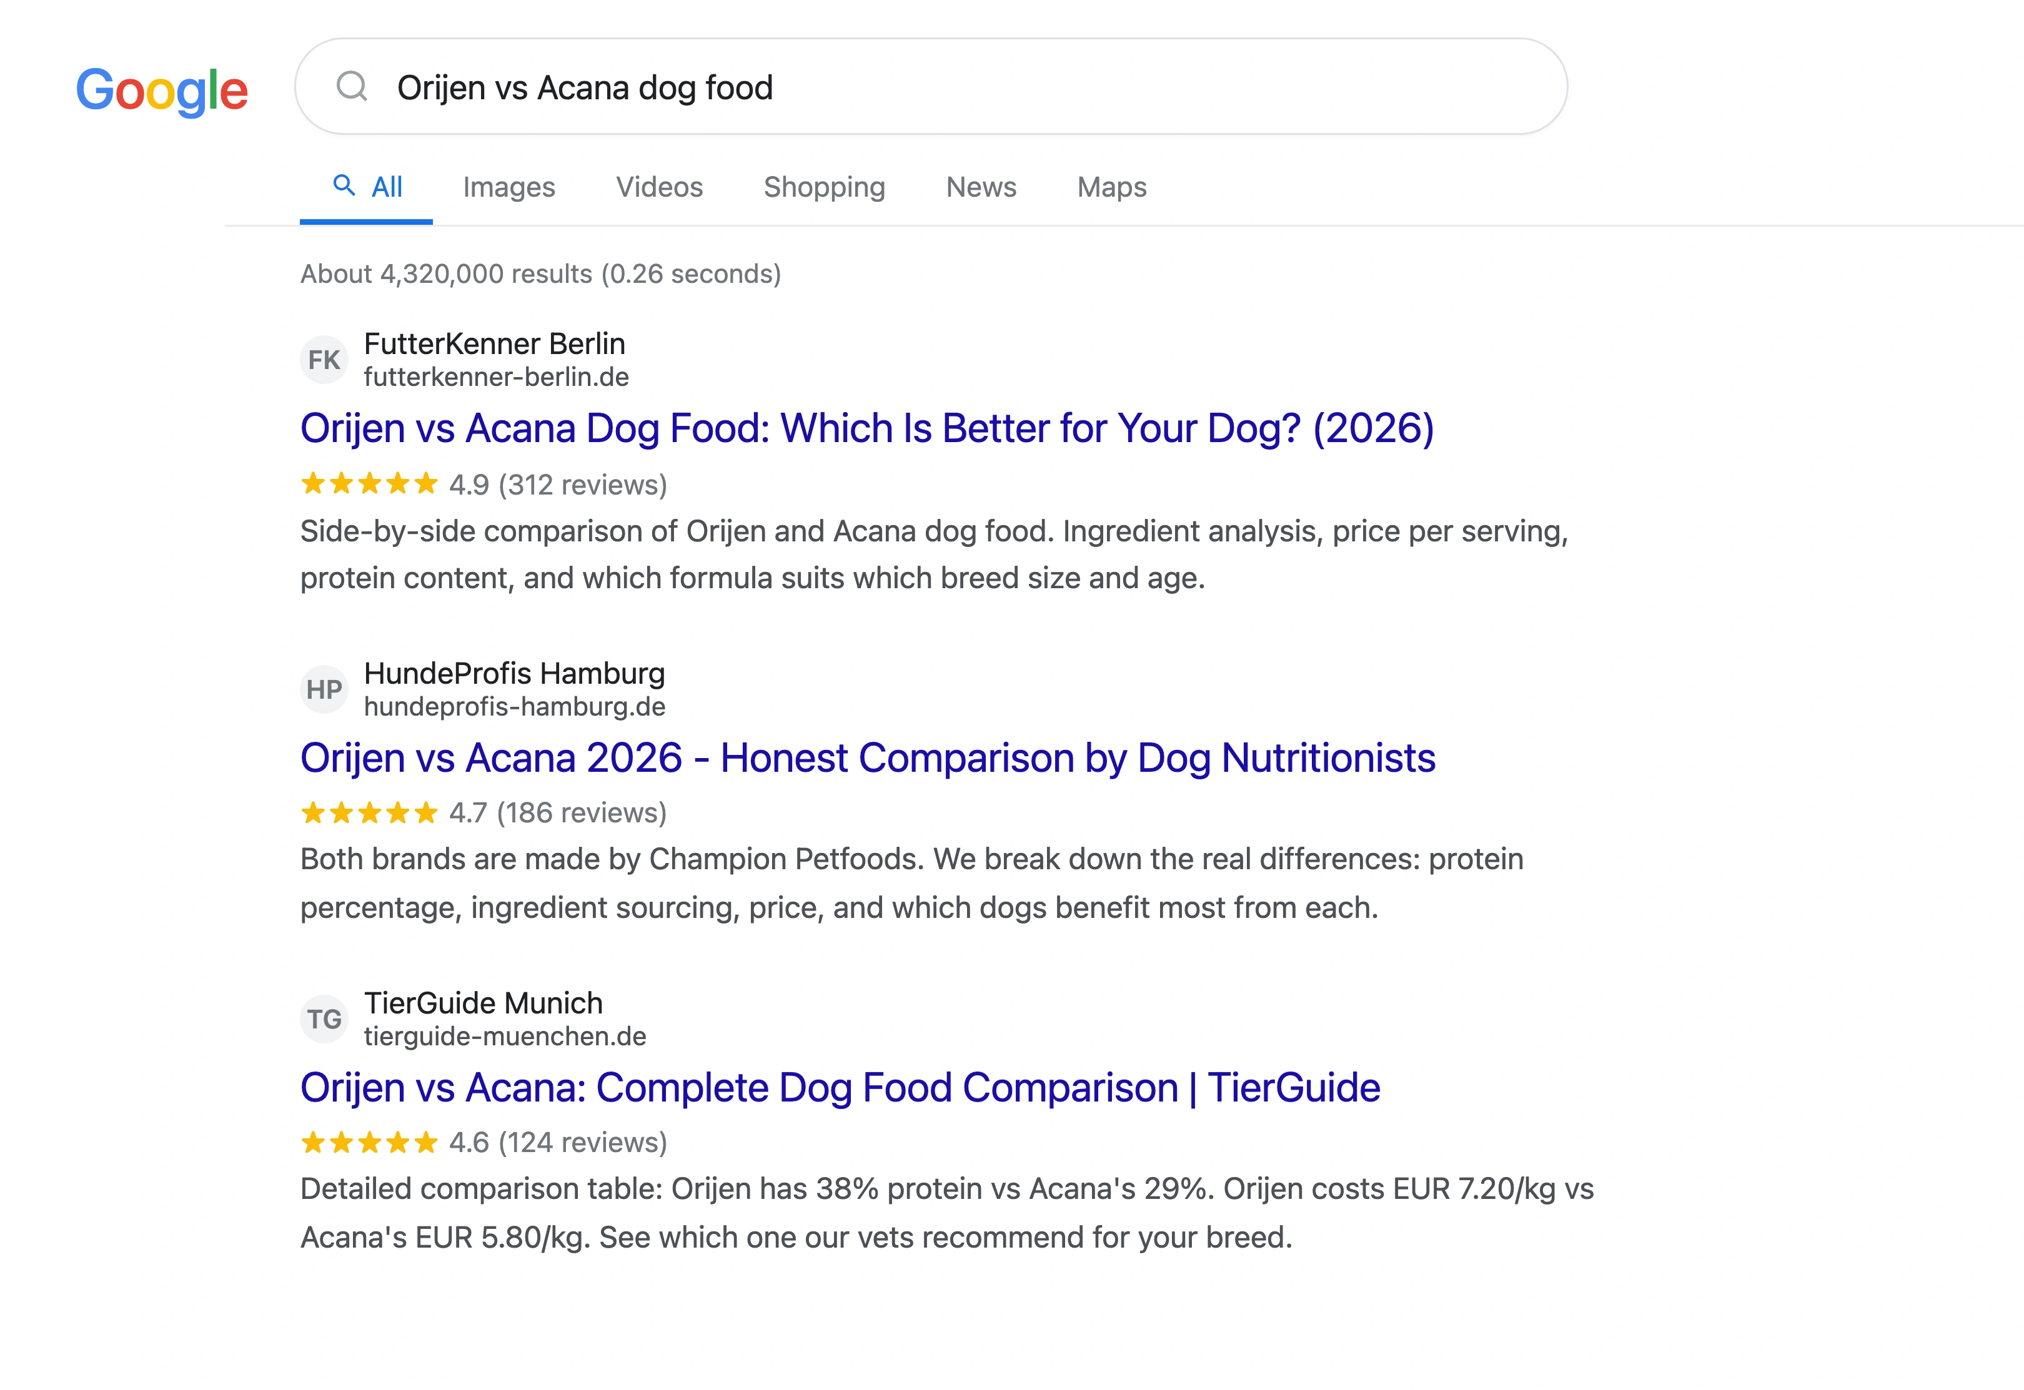Image resolution: width=2024 pixels, height=1390 pixels.
Task: Open the TierGuide complete comparison page
Action: coord(839,1087)
